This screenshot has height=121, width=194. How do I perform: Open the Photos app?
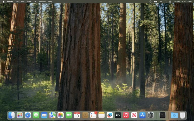coord(61,115)
